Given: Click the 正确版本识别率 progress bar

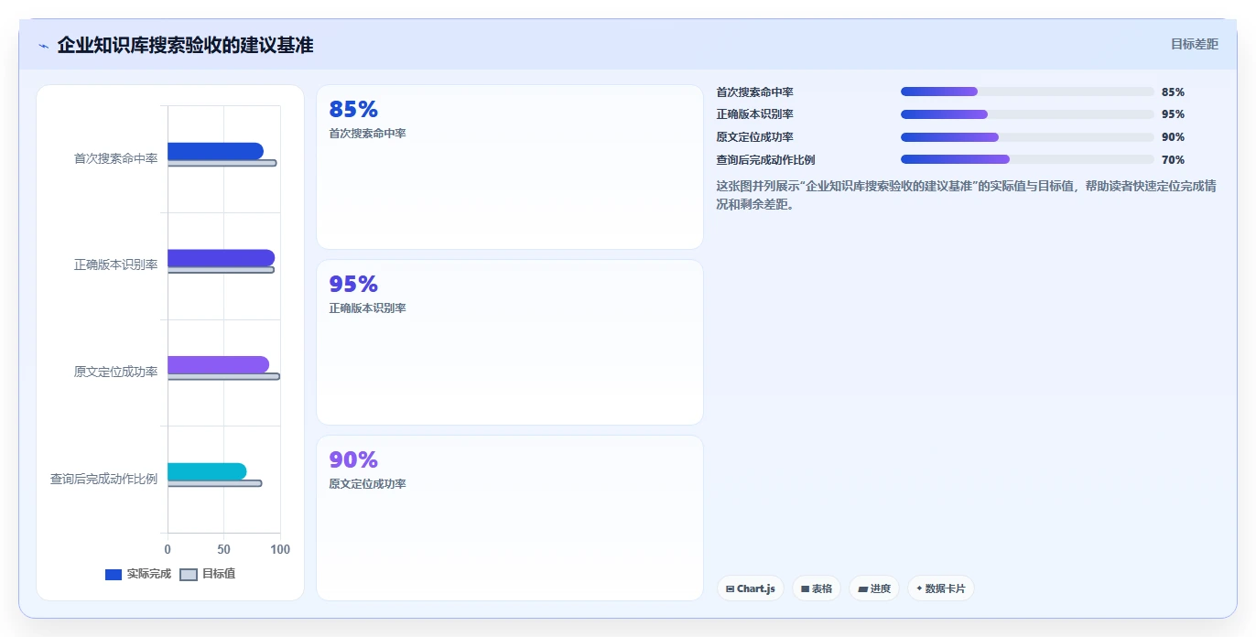Looking at the screenshot, I should point(1027,114).
